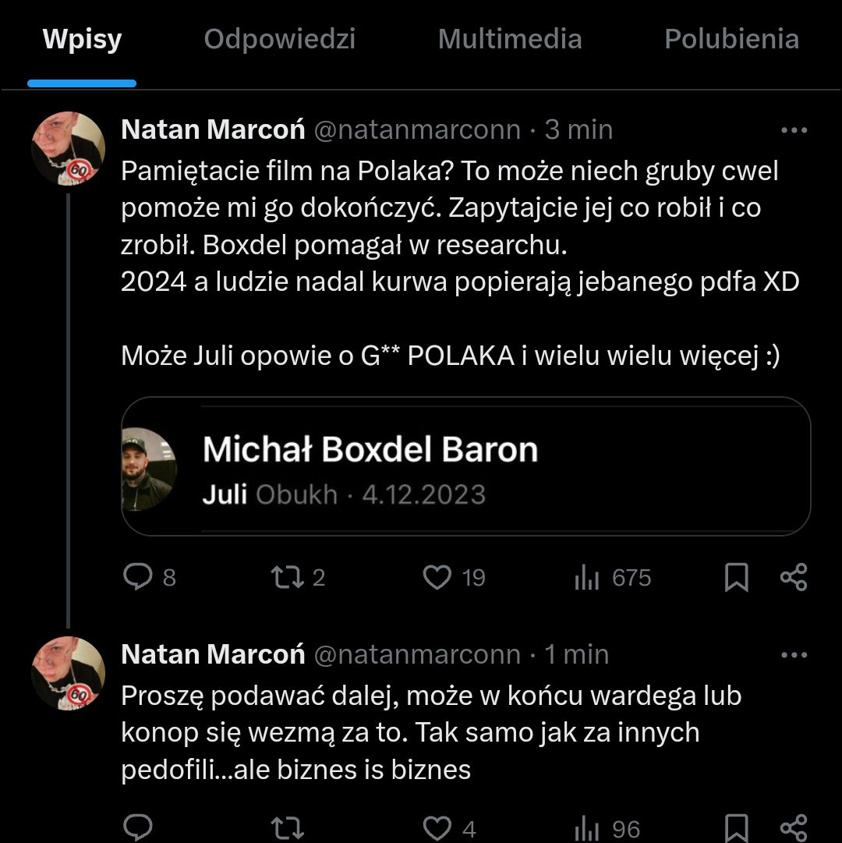
Task: Open the Polubienia tab
Action: coord(731,39)
